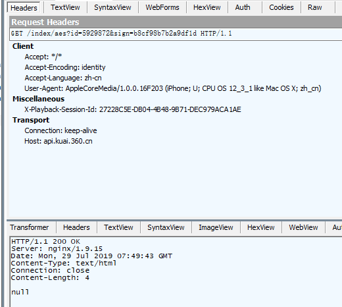The height and width of the screenshot is (307, 342).
Task: Select the Auth tab in request pane
Action: coord(243,7)
